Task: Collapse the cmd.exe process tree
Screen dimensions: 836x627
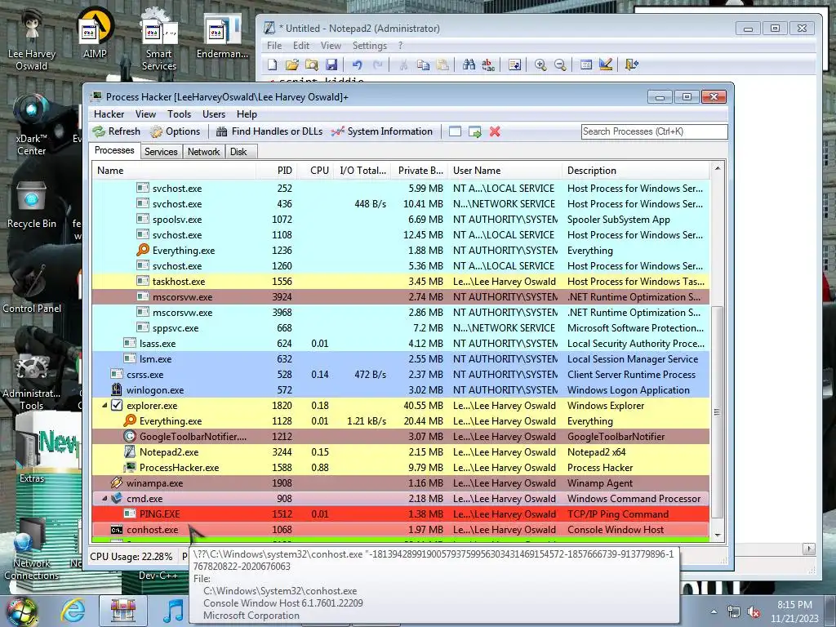Action: [x=104, y=499]
